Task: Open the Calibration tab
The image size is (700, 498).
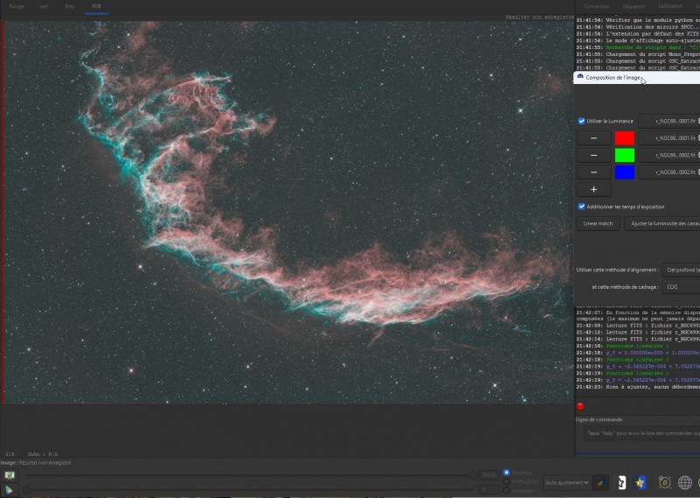Action: pyautogui.click(x=670, y=6)
